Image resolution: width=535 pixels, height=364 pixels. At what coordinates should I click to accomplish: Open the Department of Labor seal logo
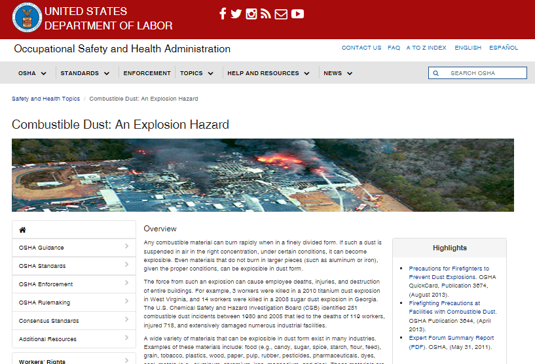(27, 18)
